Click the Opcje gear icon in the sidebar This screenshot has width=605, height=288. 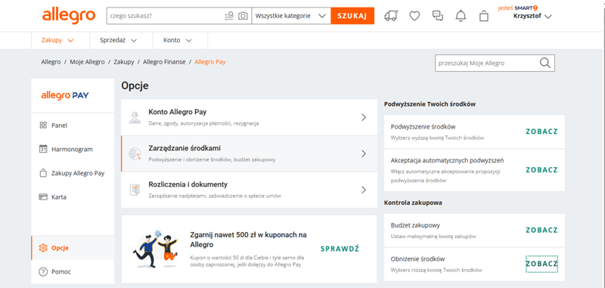[43, 248]
